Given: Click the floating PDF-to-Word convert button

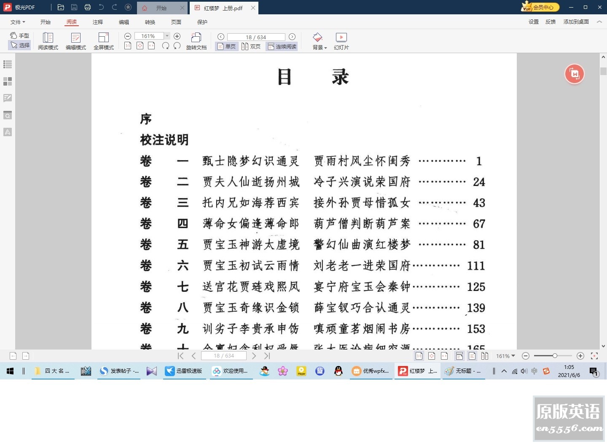Looking at the screenshot, I should 574,74.
